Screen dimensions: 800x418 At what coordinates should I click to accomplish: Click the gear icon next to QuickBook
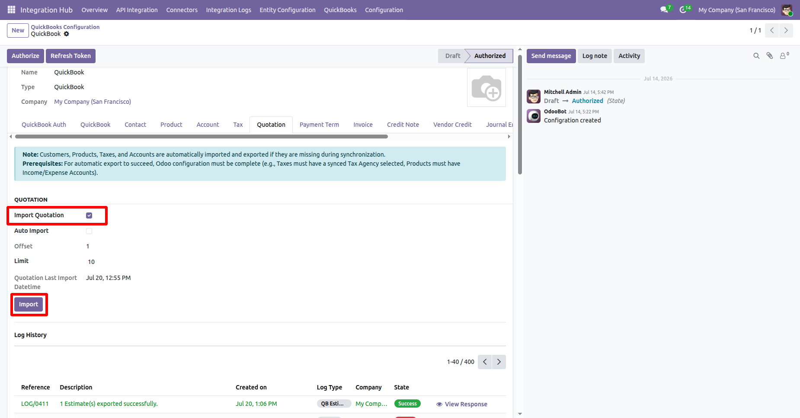[67, 34]
